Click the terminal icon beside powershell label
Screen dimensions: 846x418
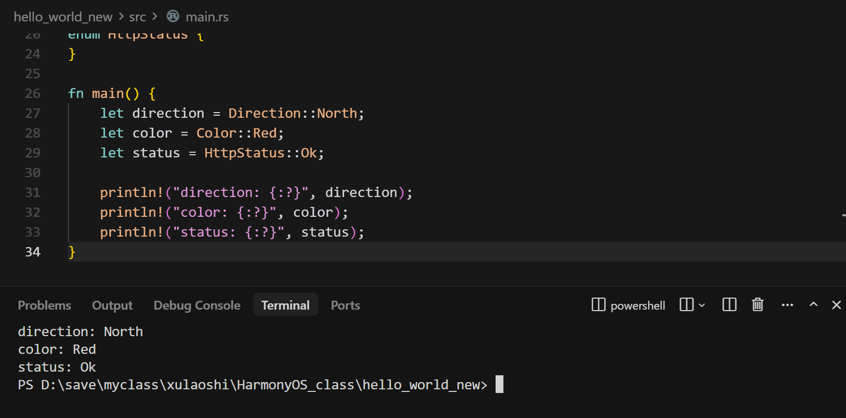pos(598,305)
